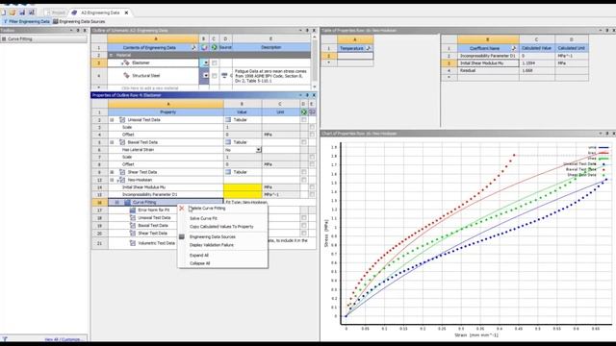Click the Save toolbar icon

(22, 12)
